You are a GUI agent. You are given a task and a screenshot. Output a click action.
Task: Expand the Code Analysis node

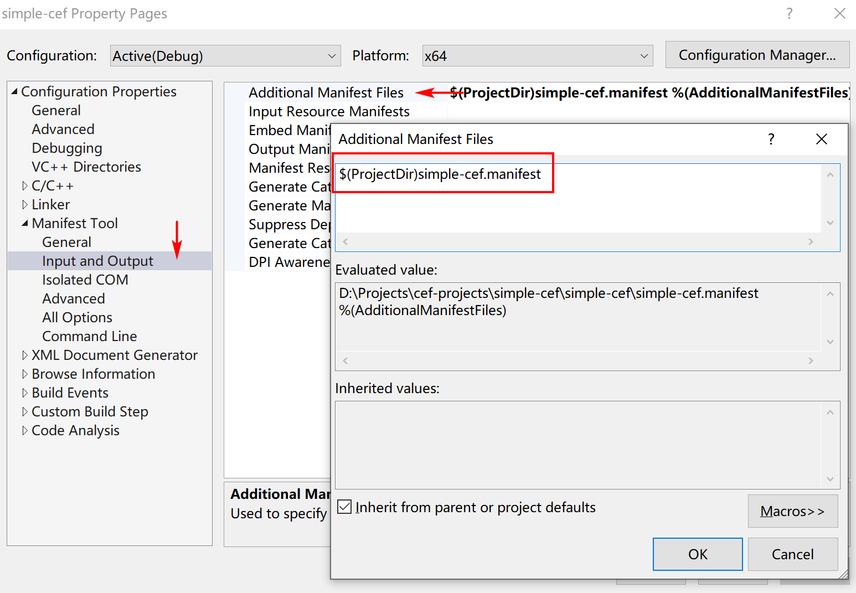click(x=25, y=430)
